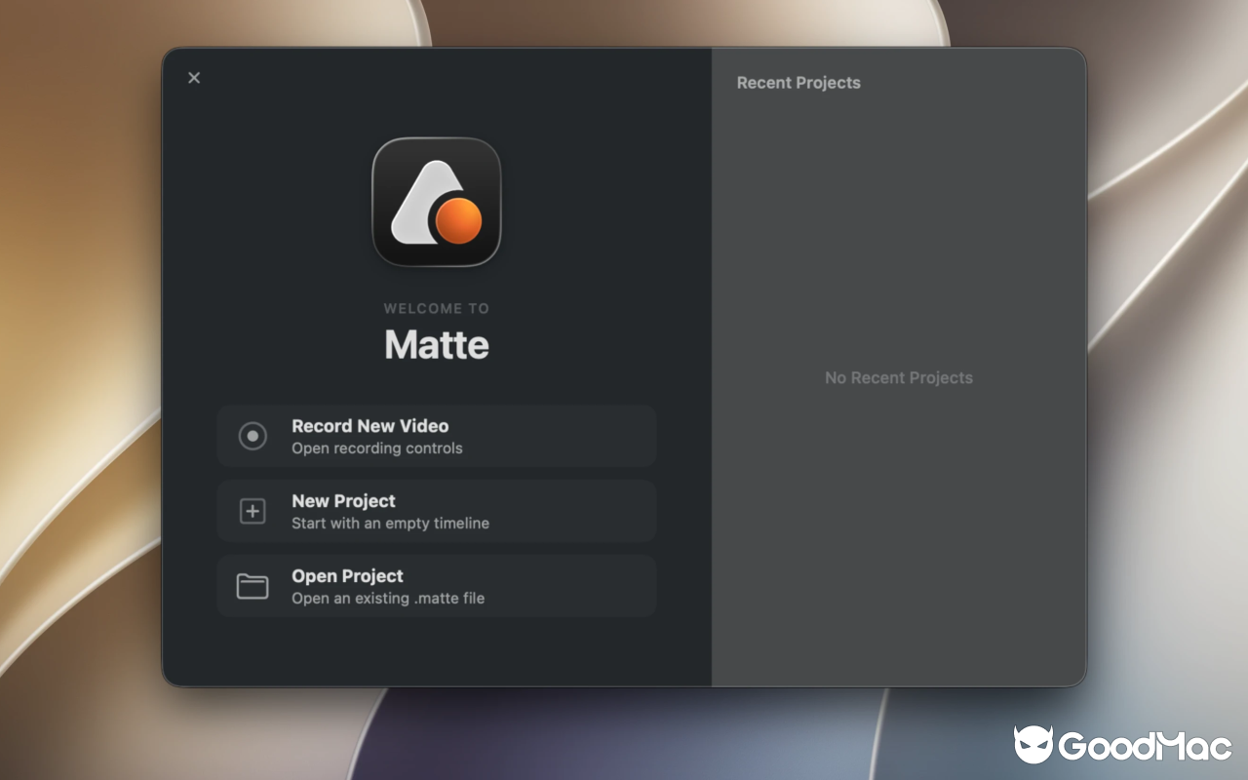
Task: Click the "WELCOME TO" label
Action: pos(437,308)
